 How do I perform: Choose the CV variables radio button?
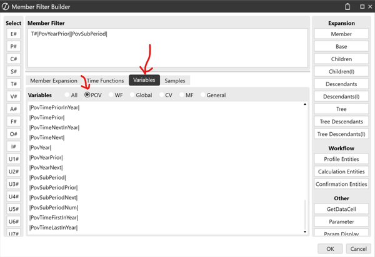pyautogui.click(x=162, y=95)
